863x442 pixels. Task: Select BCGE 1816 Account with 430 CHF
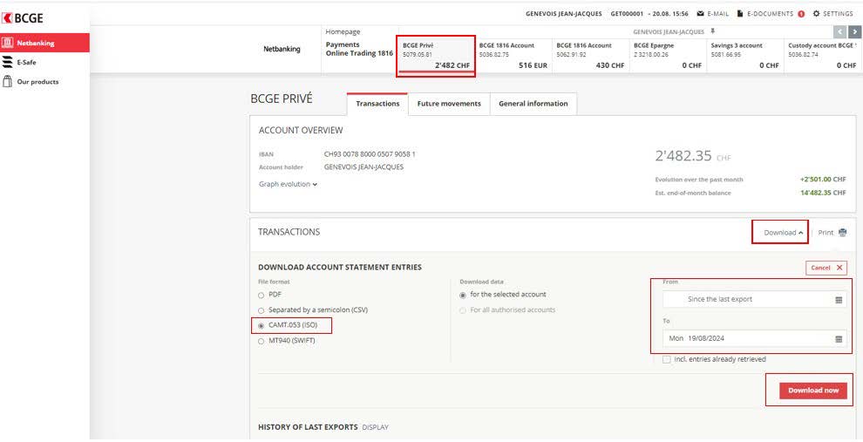coord(590,56)
